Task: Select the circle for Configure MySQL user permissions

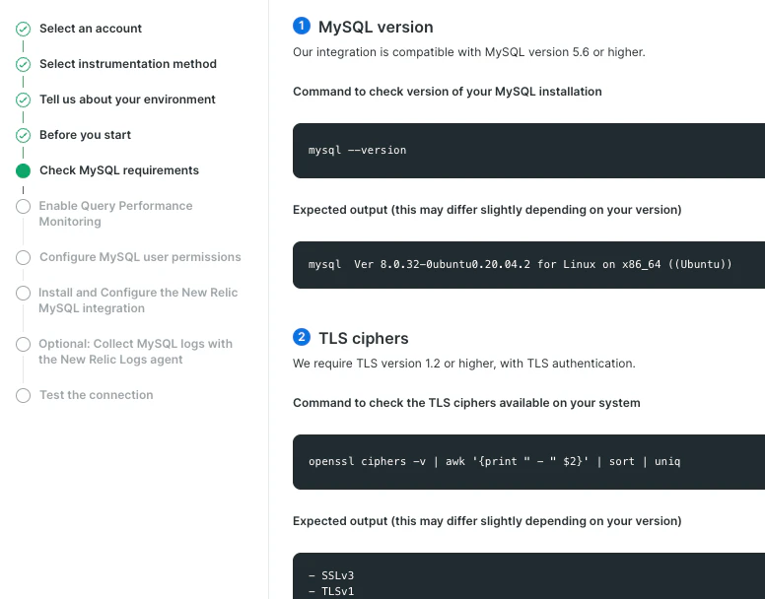Action: pos(23,257)
